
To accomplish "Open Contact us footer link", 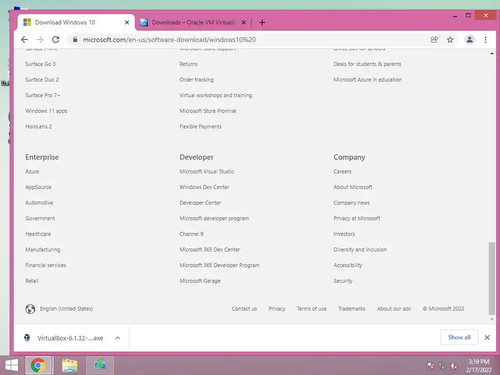I will click(x=244, y=309).
